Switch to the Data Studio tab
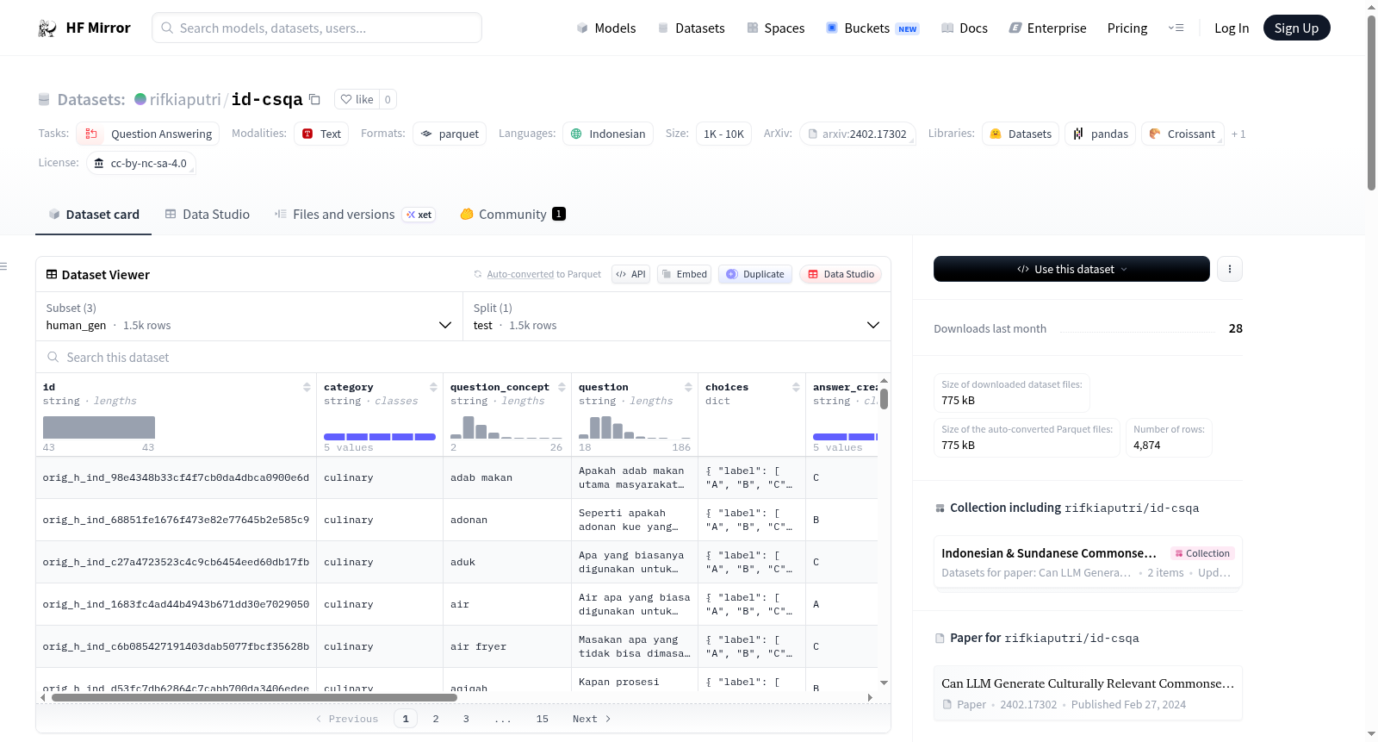 pyautogui.click(x=208, y=215)
